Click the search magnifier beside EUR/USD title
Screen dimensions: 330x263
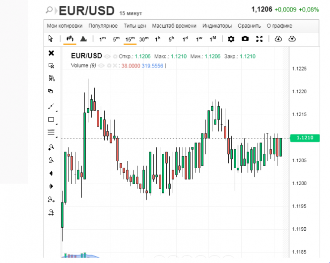pos(49,10)
